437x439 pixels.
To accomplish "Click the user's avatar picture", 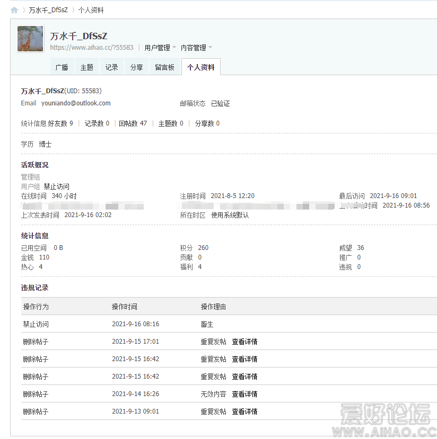I will (x=30, y=39).
